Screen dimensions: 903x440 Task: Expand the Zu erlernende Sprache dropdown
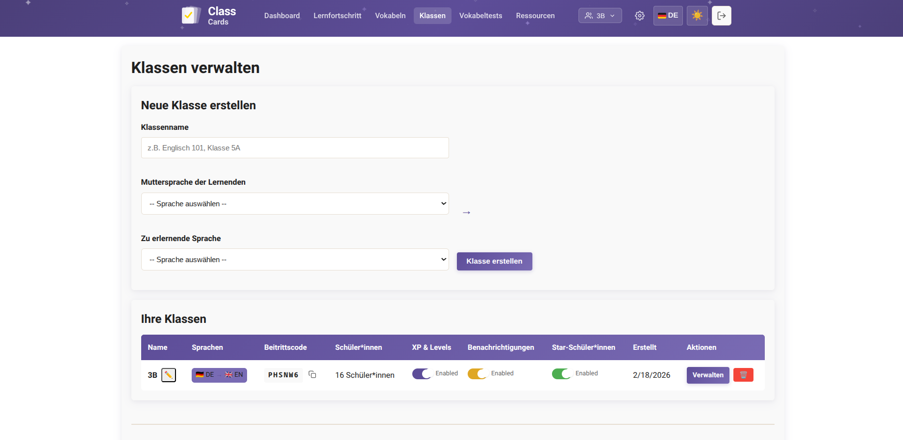tap(295, 260)
